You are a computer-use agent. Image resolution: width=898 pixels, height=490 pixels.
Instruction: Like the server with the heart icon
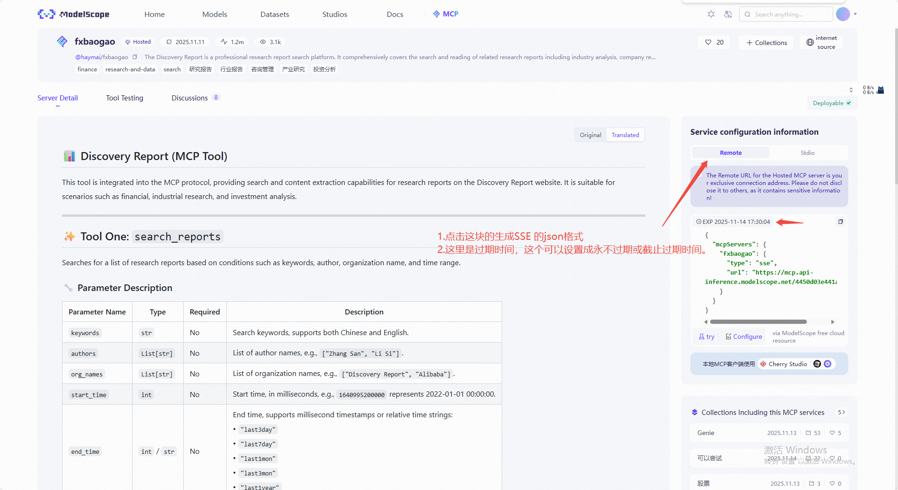pos(708,42)
